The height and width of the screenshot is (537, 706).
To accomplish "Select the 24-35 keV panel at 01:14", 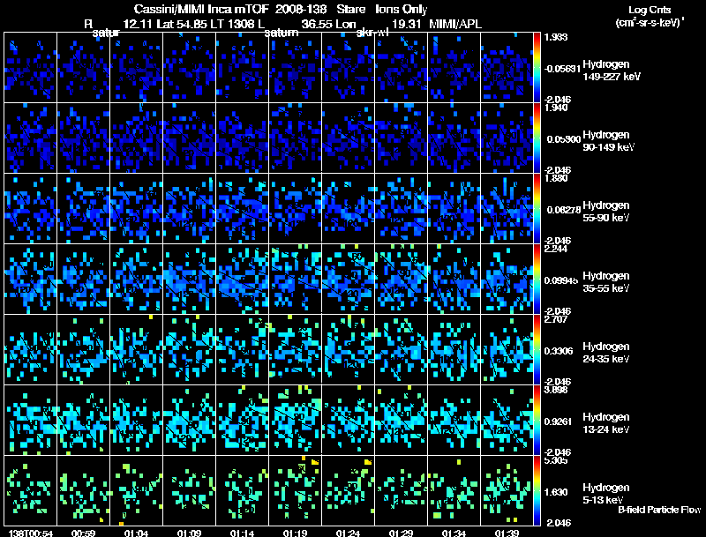I will tap(242, 349).
